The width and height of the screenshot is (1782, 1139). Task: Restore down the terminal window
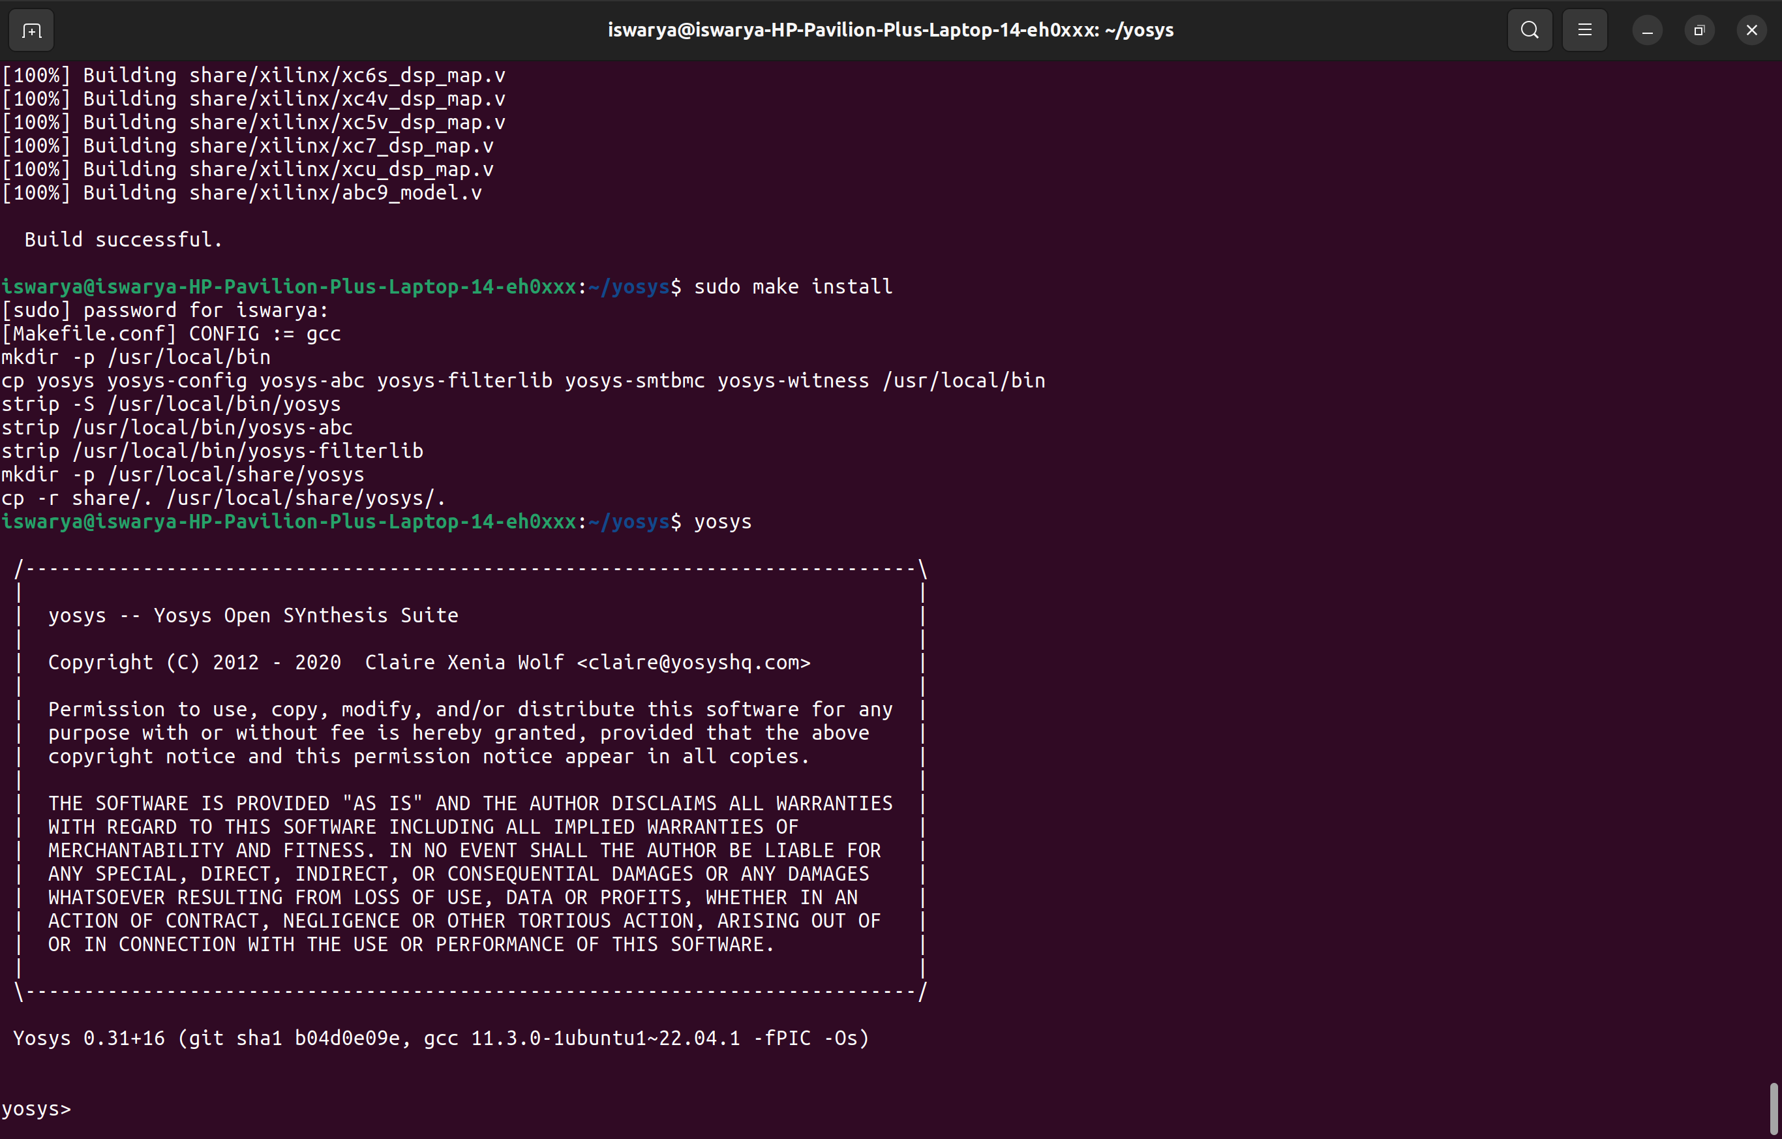[1699, 31]
